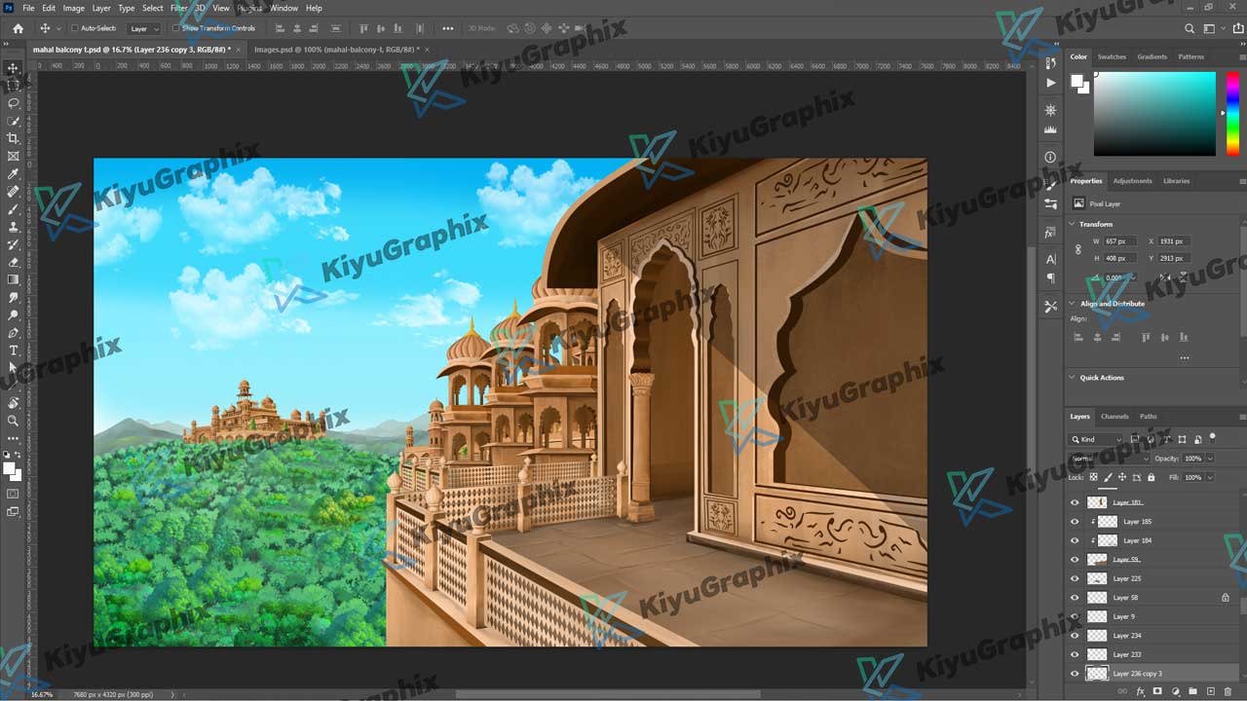1247x701 pixels.
Task: Hide Layer 225 using eye icon
Action: point(1075,578)
